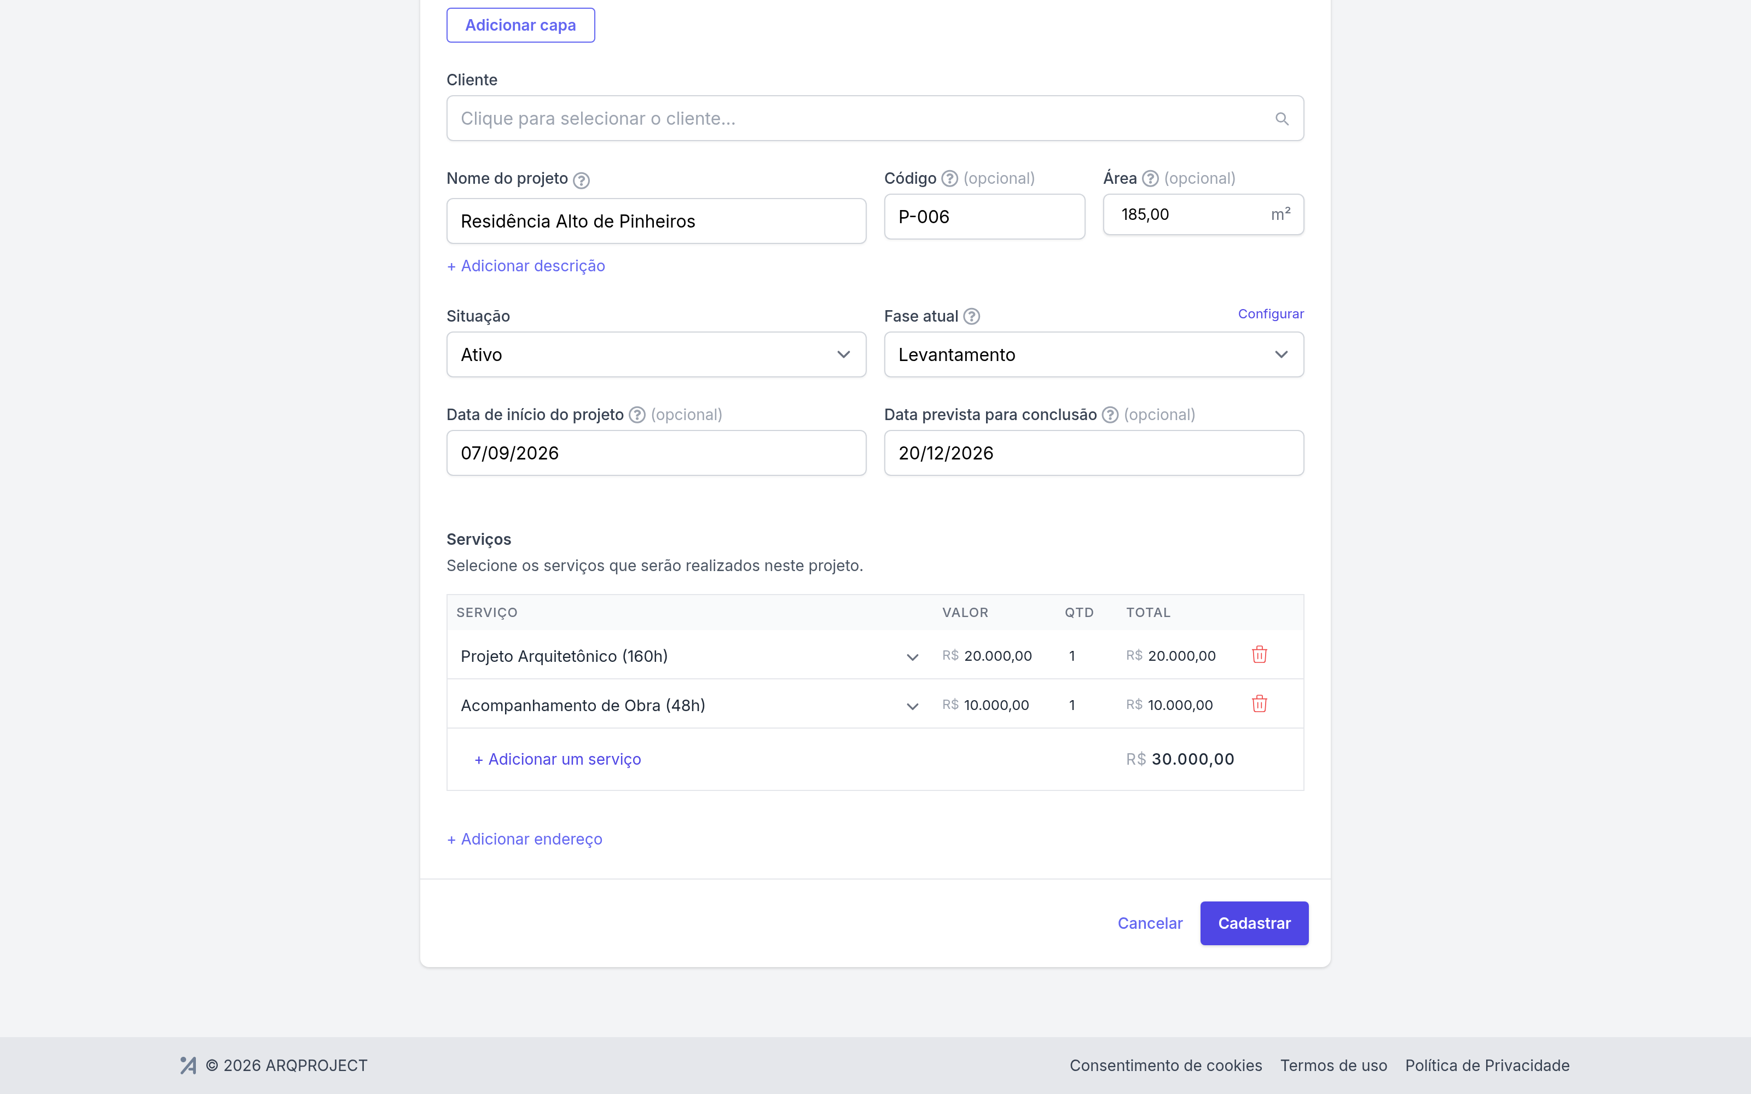
Task: Click the R$ 20.000,00 valor field
Action: 988,655
